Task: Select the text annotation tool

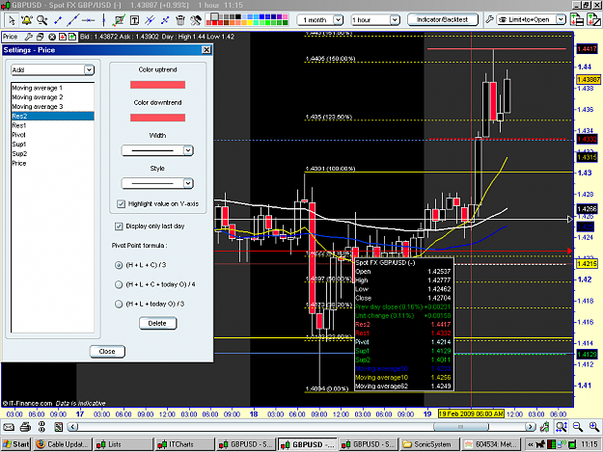Action: tap(135, 20)
